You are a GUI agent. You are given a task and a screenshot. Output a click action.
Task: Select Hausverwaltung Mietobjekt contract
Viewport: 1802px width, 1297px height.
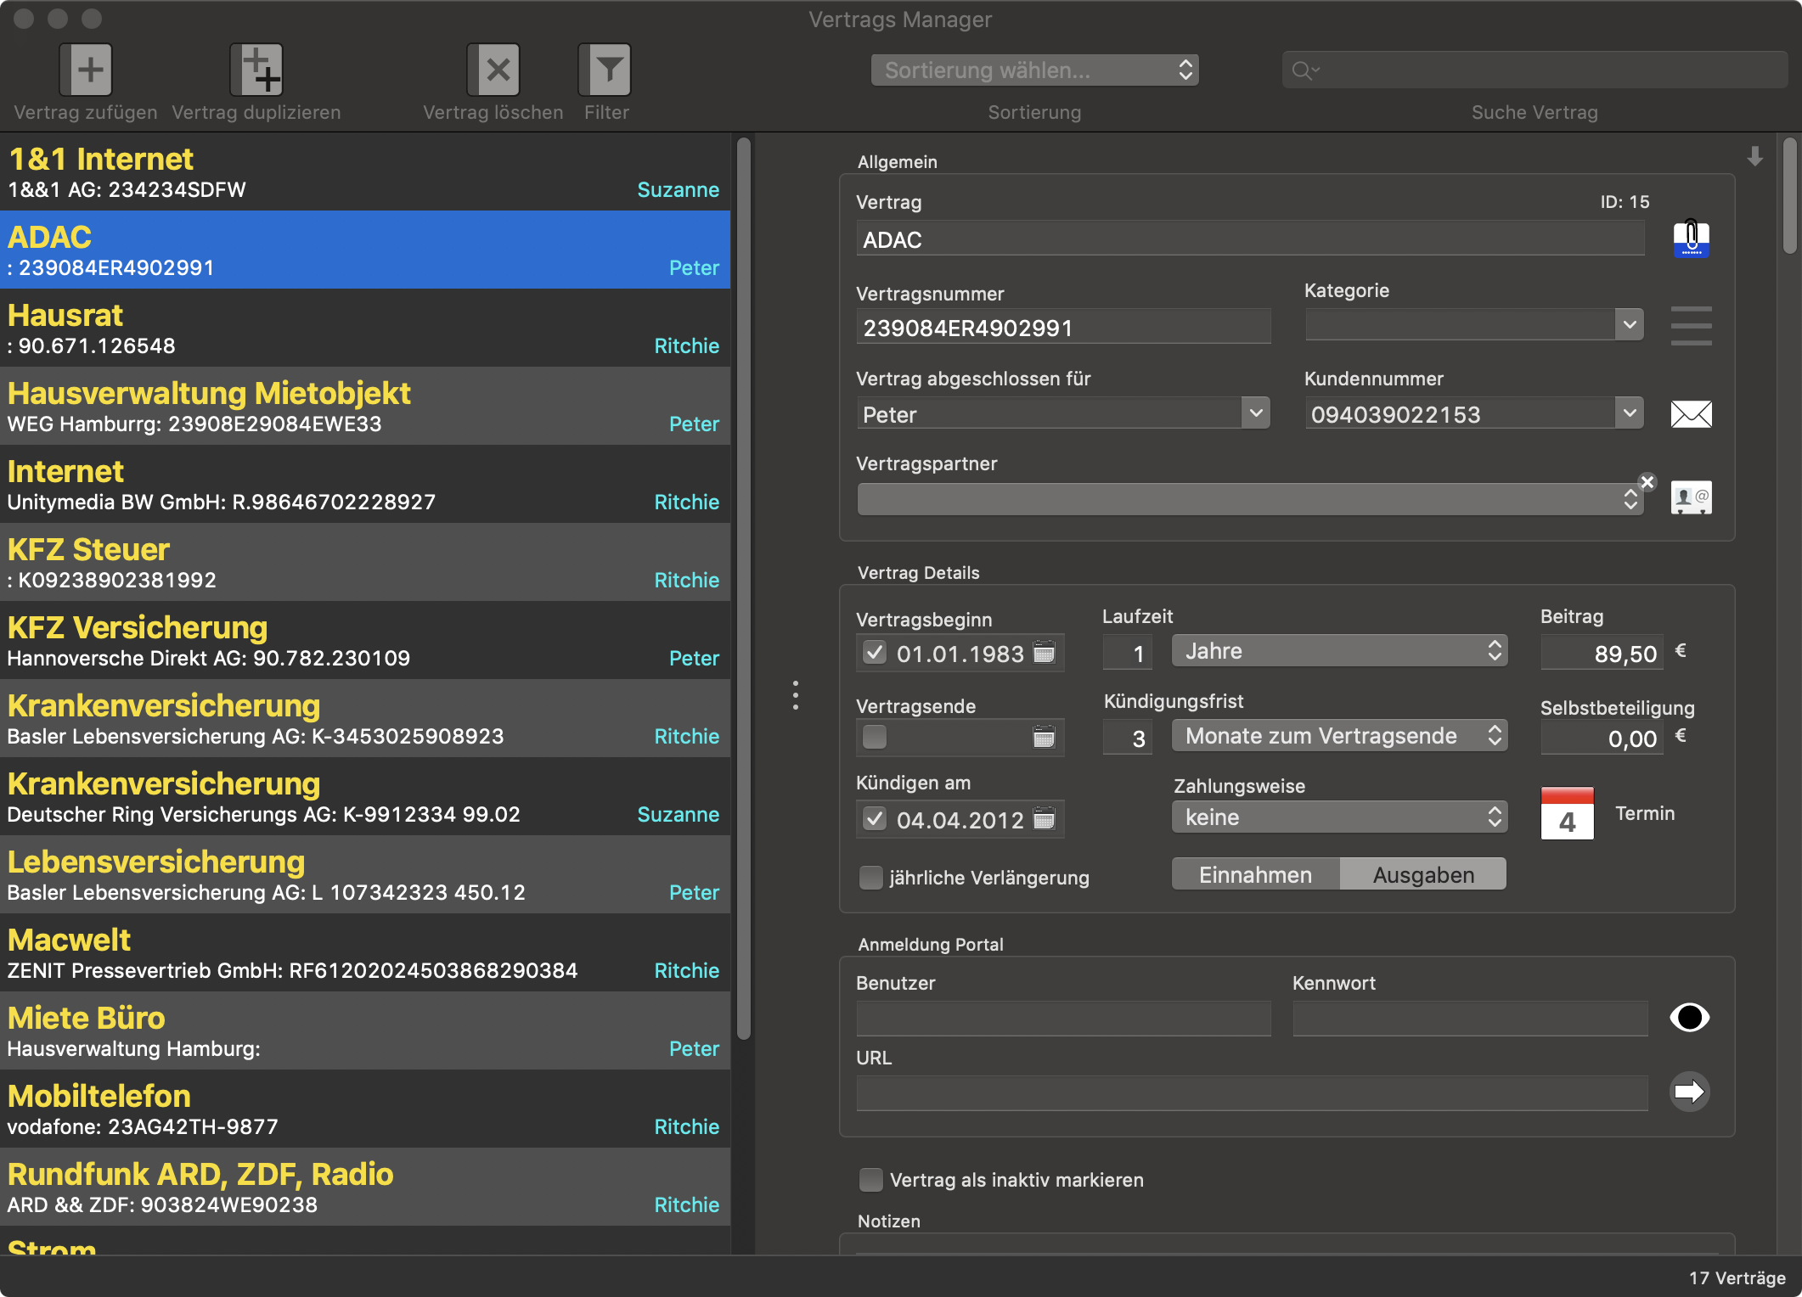pyautogui.click(x=365, y=406)
